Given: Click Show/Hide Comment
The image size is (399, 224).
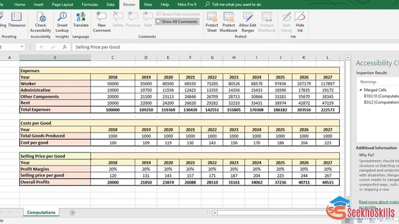Looking at the screenshot, I should tap(178, 14).
